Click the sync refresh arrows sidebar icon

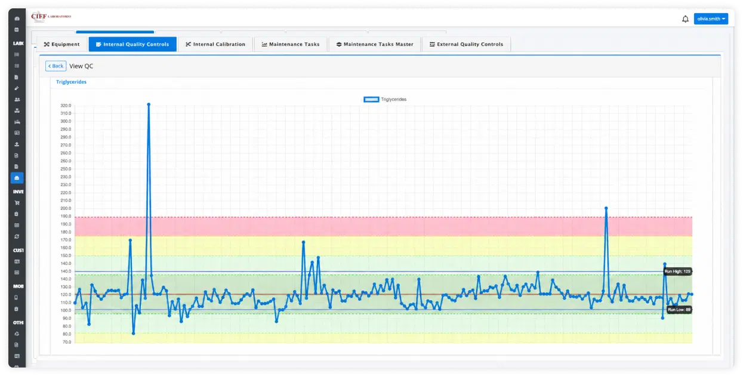pos(17,236)
